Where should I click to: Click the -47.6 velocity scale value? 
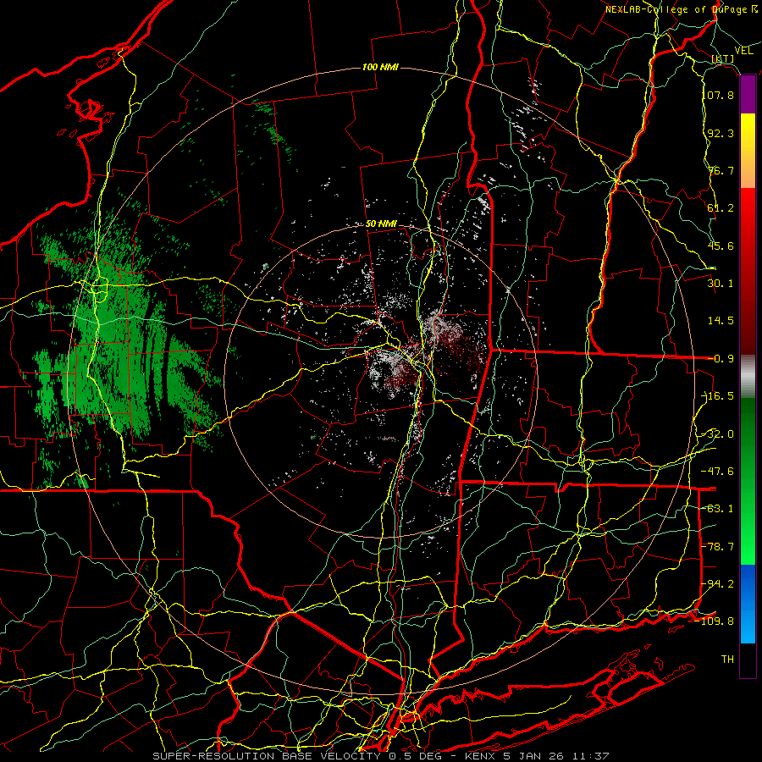pyautogui.click(x=718, y=472)
